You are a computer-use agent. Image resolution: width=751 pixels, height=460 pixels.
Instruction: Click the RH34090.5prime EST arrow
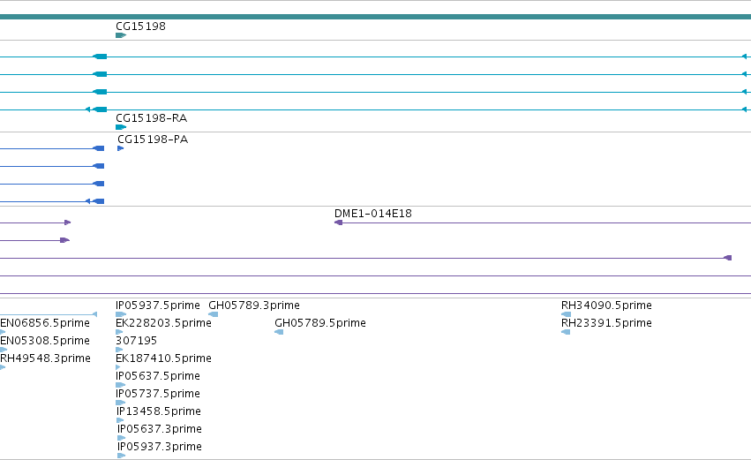[x=566, y=314]
